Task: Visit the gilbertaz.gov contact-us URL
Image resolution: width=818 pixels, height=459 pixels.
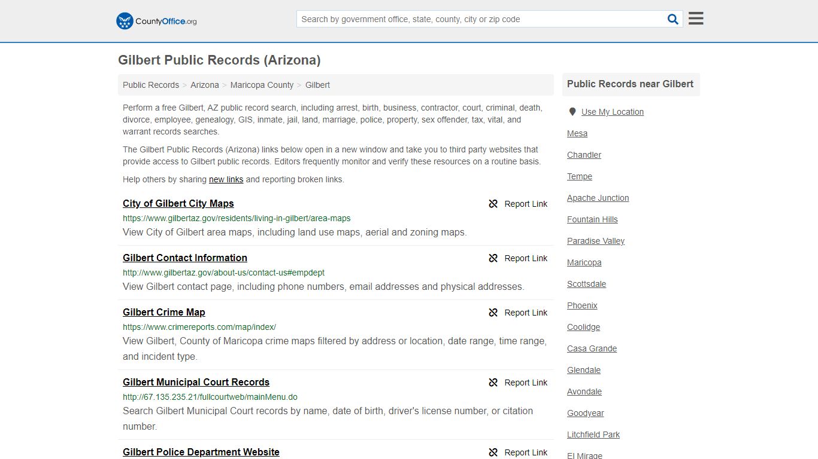Action: point(223,273)
